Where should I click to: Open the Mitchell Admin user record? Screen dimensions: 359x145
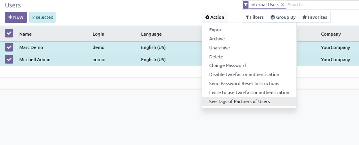coord(35,60)
